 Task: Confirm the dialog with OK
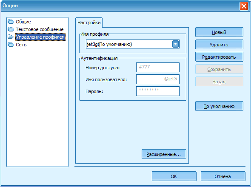click(174, 176)
